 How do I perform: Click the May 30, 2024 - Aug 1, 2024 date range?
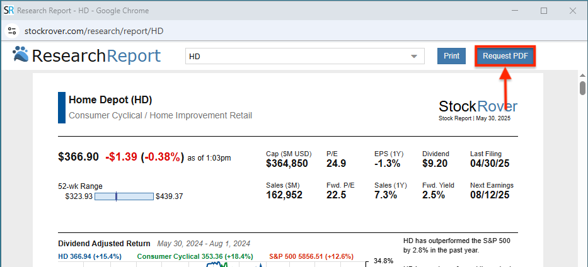pyautogui.click(x=204, y=244)
